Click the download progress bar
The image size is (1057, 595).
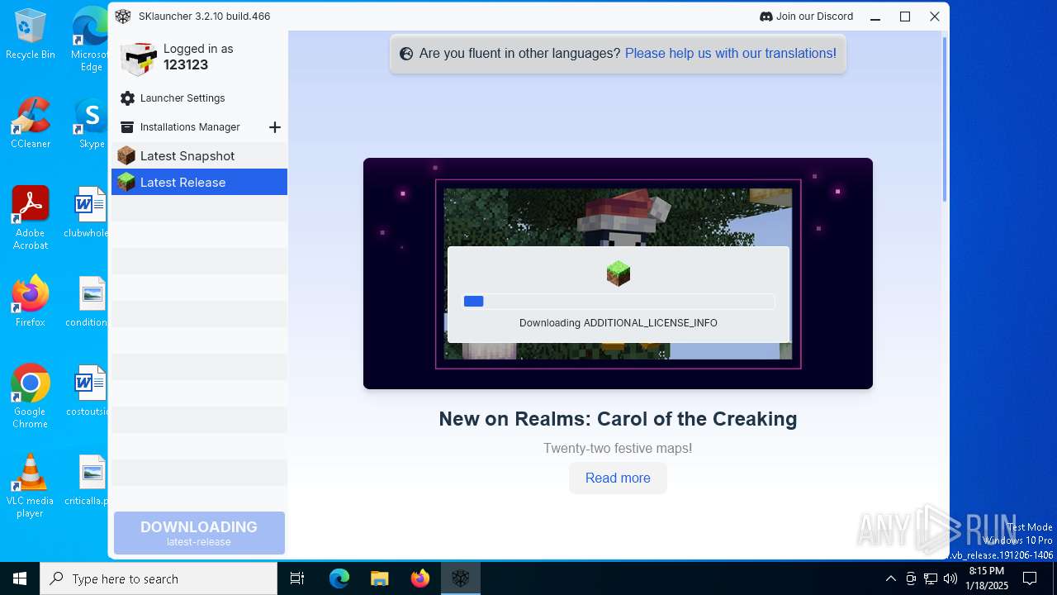(x=618, y=302)
